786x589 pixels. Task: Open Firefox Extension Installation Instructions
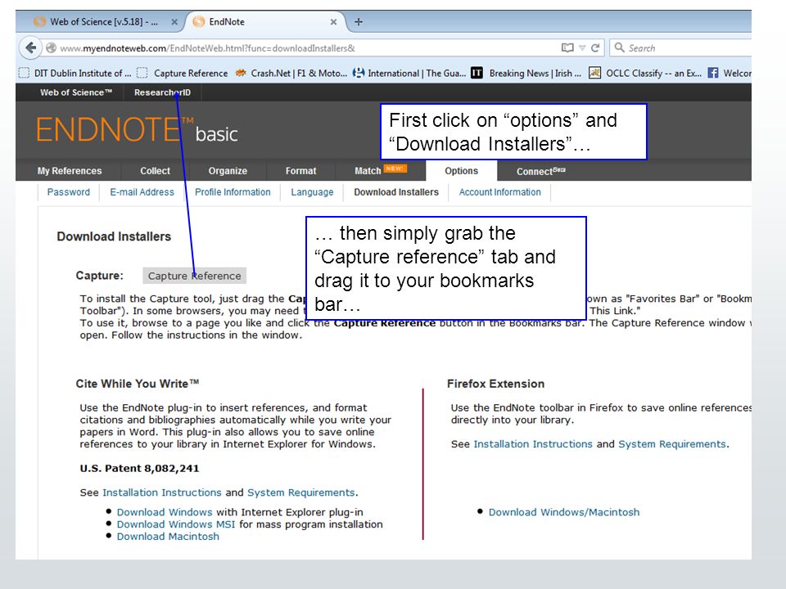(x=533, y=444)
